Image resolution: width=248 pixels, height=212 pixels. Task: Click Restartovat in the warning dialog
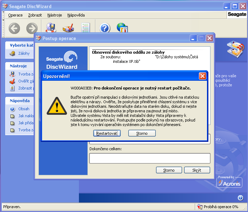pos(107,133)
